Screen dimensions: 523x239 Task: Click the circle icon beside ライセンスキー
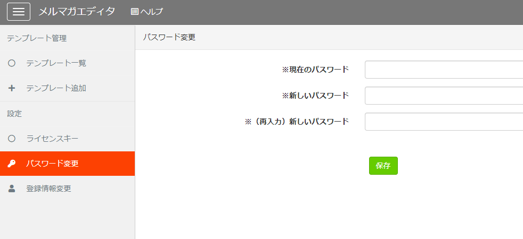(x=12, y=139)
